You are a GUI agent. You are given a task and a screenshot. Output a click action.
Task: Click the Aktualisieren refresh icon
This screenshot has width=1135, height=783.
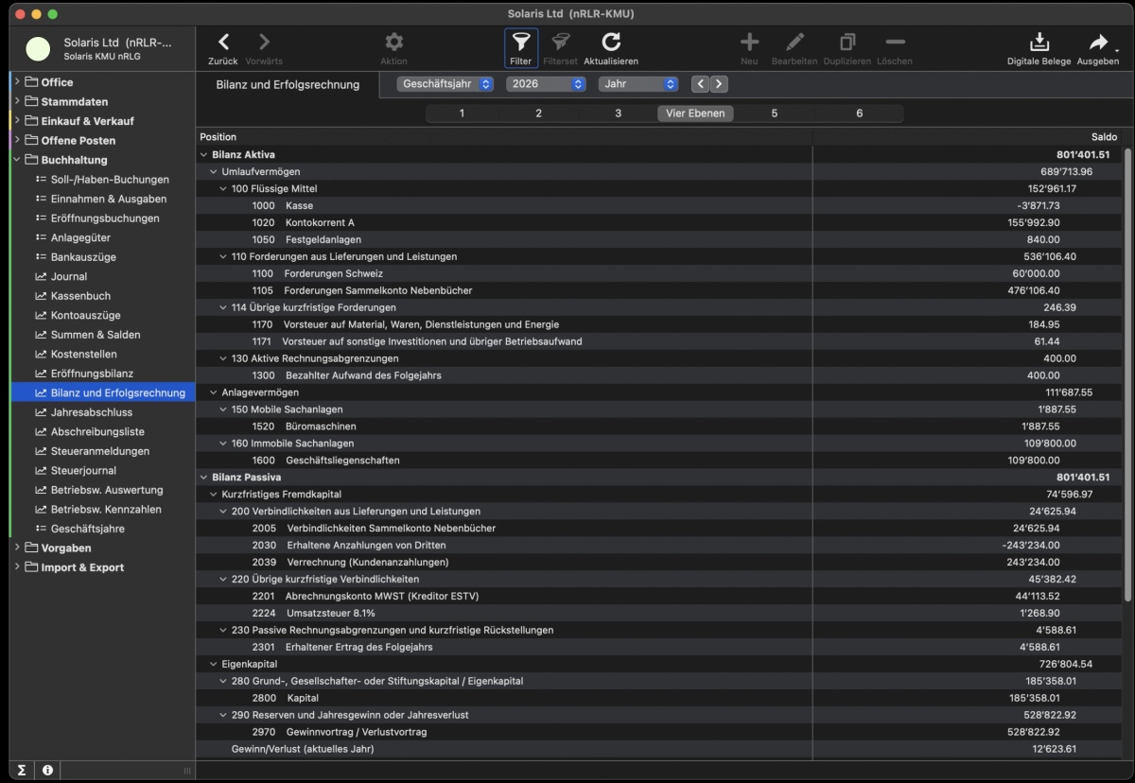click(611, 43)
